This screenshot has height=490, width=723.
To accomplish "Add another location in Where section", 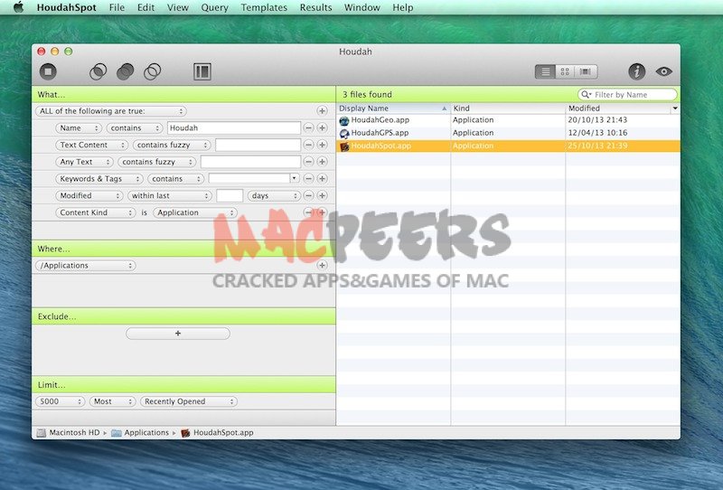I will (x=322, y=265).
